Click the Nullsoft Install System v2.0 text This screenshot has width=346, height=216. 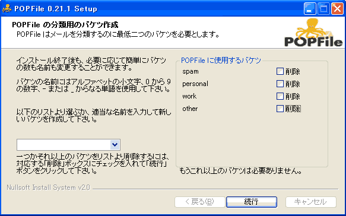pos(48,188)
